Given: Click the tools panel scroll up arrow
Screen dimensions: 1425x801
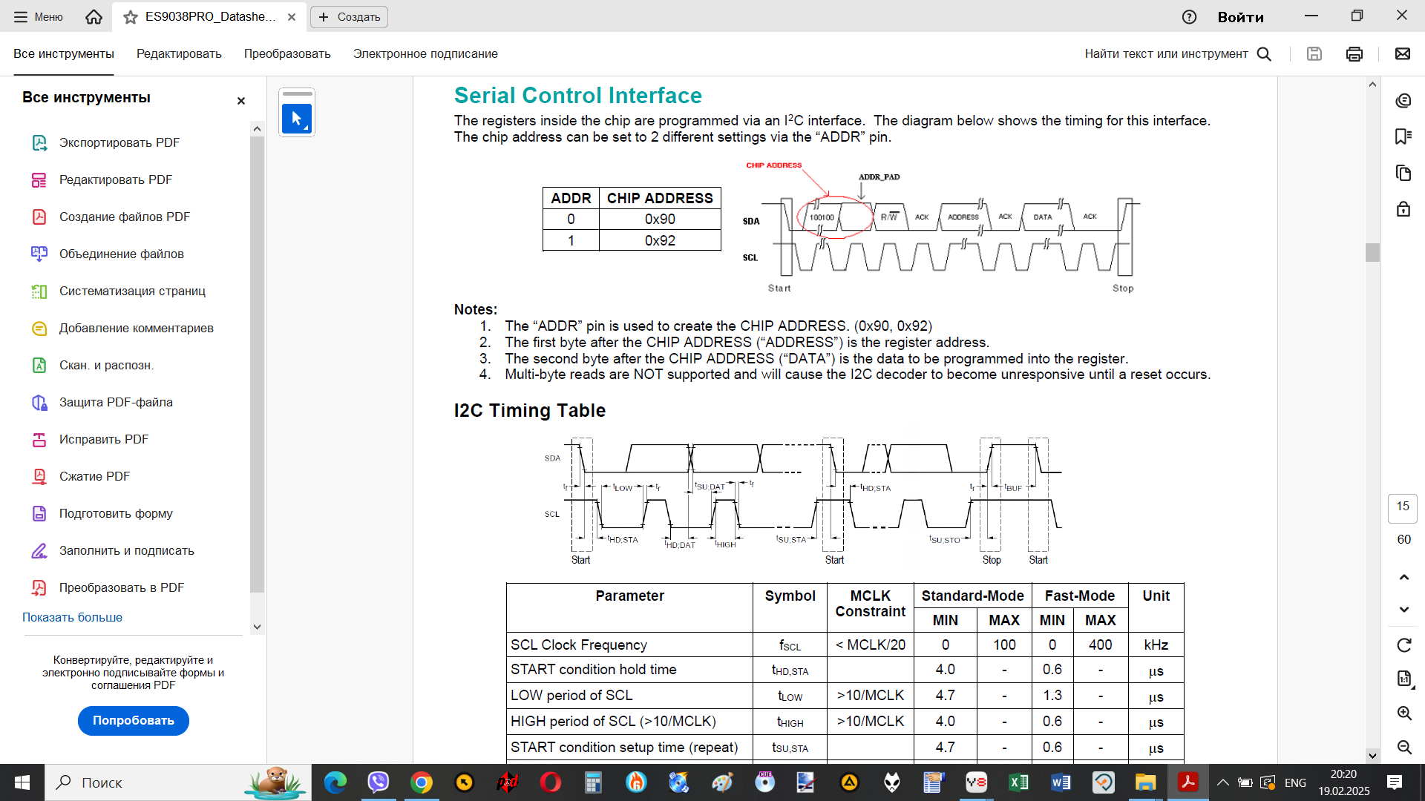Looking at the screenshot, I should coord(257,129).
